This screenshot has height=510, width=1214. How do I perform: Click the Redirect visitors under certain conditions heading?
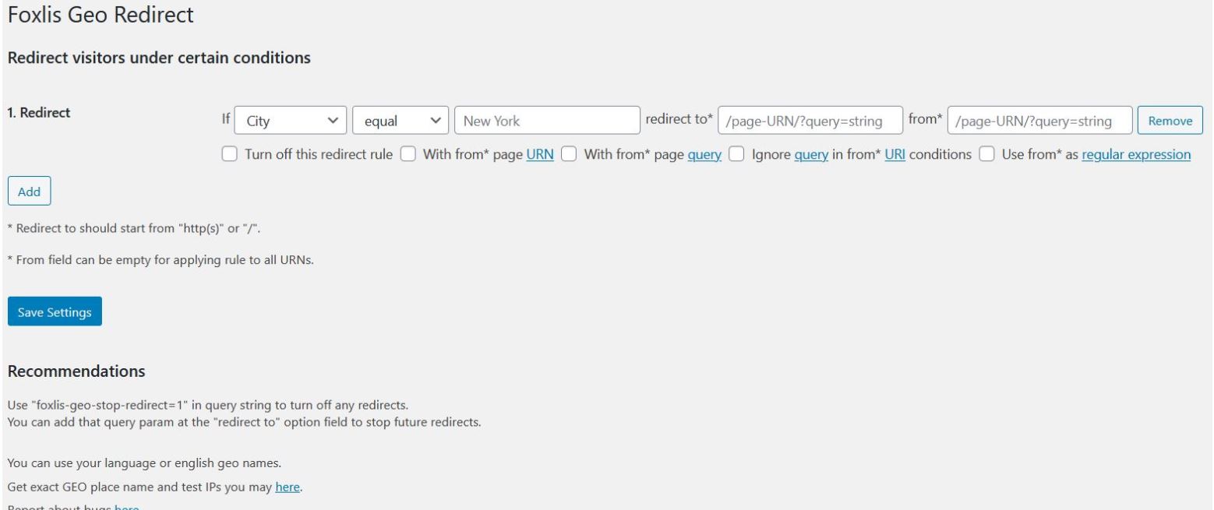click(159, 58)
